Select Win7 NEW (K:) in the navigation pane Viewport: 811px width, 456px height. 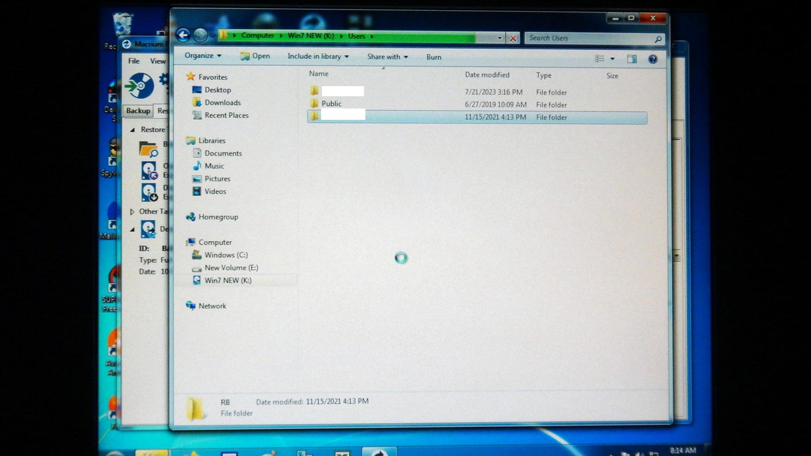coord(227,280)
